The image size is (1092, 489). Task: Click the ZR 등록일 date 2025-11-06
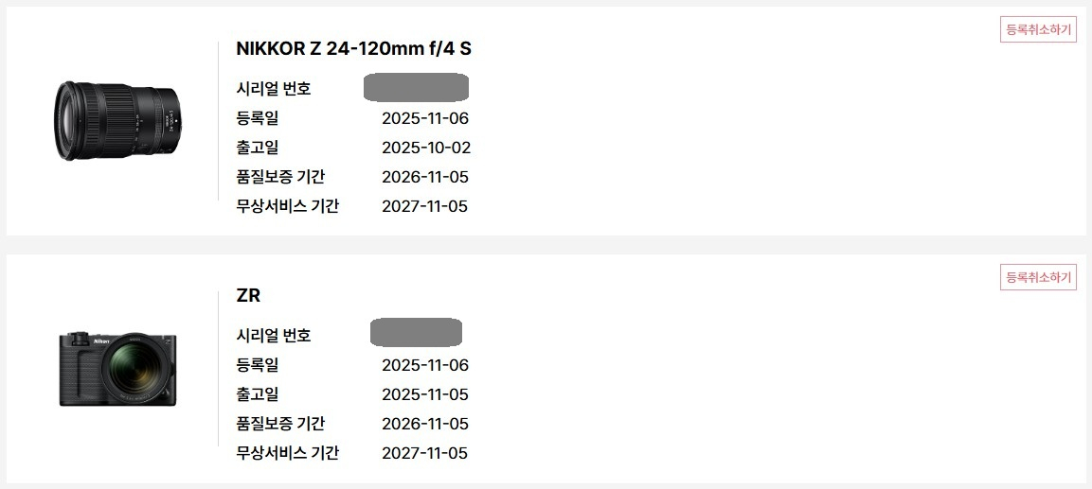(425, 365)
